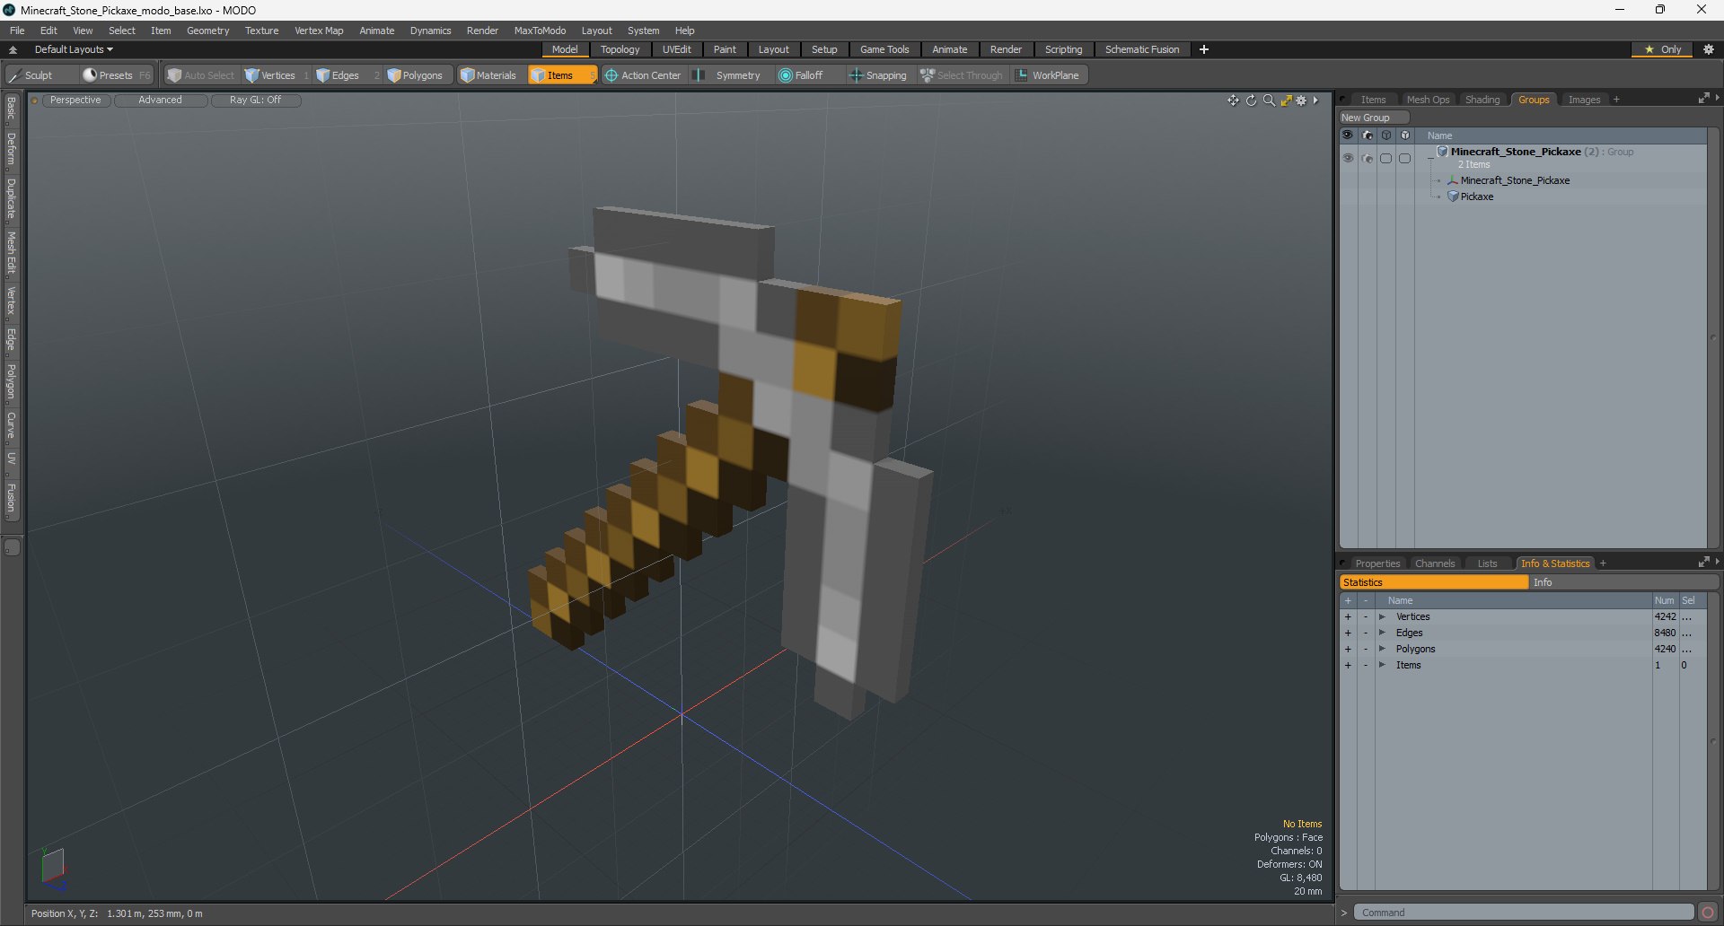Viewport: 1724px width, 926px height.
Task: Select the Pickaxe mesh item
Action: pos(1476,197)
